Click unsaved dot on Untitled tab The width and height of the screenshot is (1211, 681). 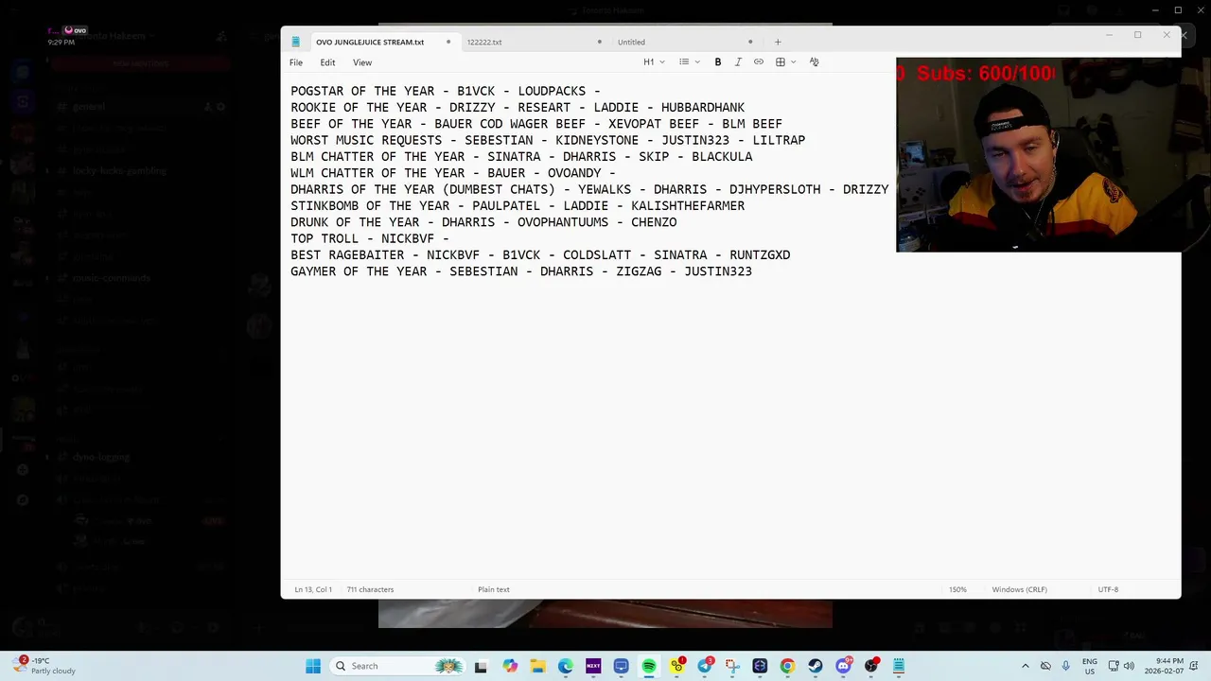click(750, 42)
